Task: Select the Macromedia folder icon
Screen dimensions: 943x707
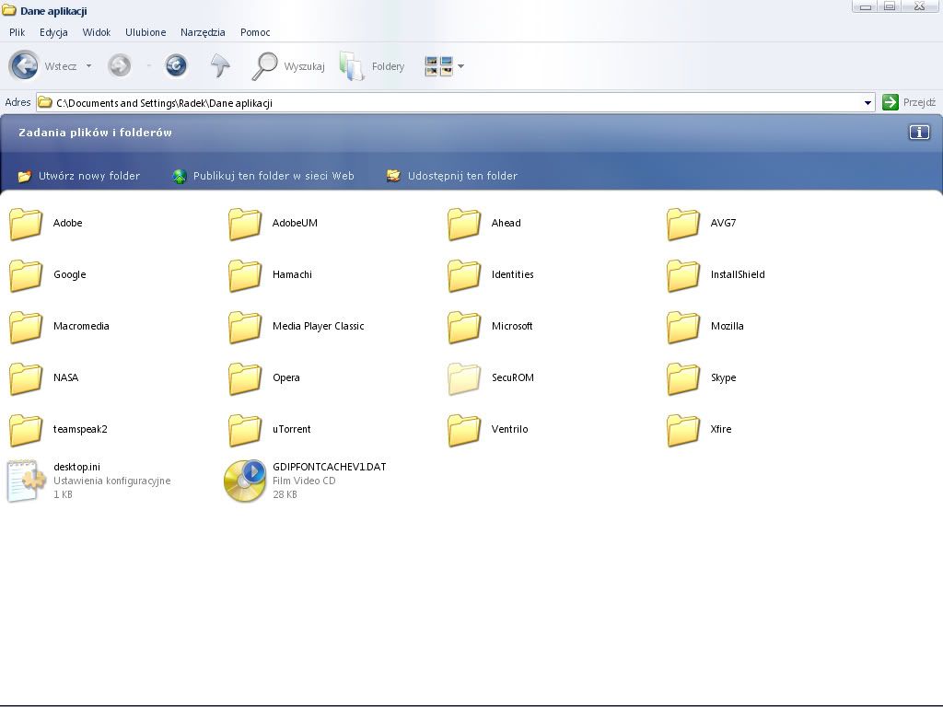Action: tap(26, 327)
